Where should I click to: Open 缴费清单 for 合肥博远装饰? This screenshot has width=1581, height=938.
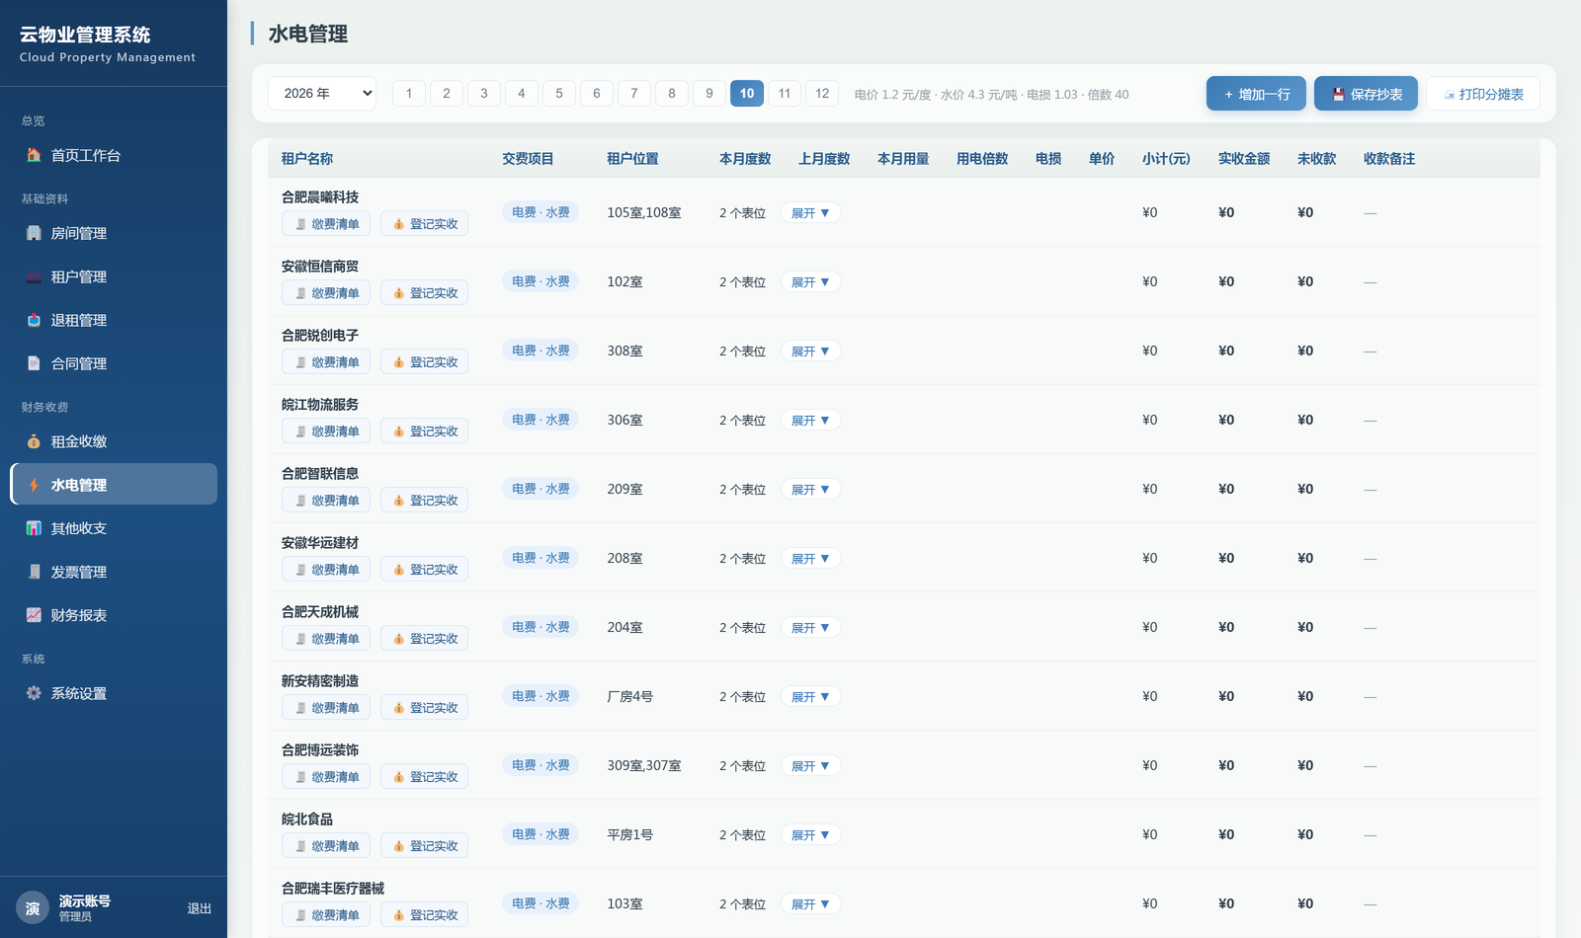tap(326, 777)
